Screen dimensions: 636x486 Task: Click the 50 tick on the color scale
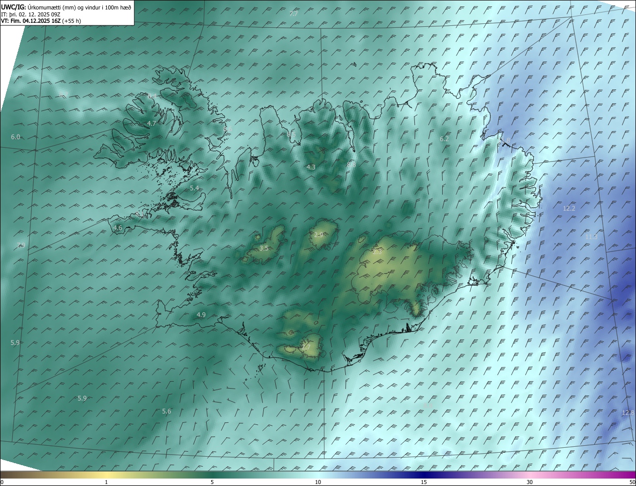click(632, 482)
